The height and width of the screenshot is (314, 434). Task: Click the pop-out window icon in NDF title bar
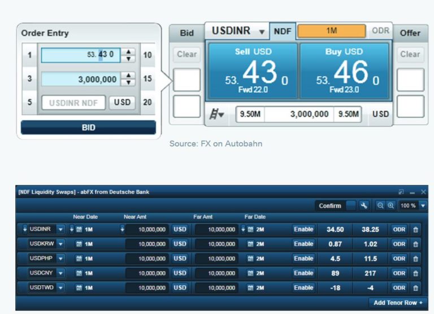401,191
